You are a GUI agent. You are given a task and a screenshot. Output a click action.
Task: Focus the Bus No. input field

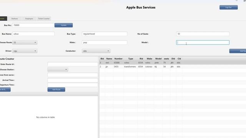[x=33, y=25]
